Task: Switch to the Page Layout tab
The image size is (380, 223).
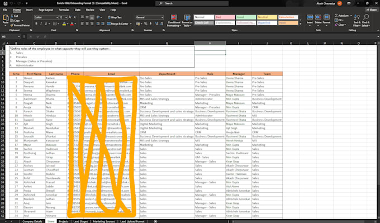Action: coord(46,10)
